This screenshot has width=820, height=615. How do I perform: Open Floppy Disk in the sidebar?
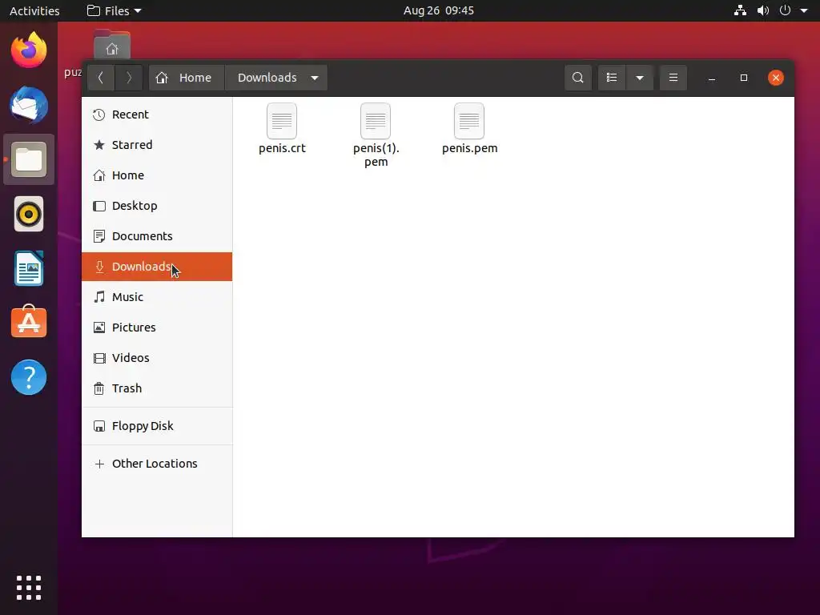tap(157, 426)
